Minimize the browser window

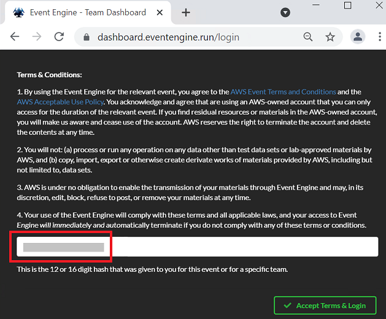pos(316,5)
